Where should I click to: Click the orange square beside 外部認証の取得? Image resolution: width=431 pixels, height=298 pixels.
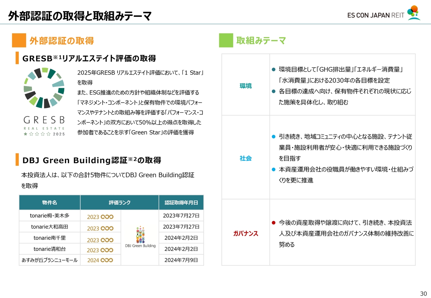(x=19, y=40)
